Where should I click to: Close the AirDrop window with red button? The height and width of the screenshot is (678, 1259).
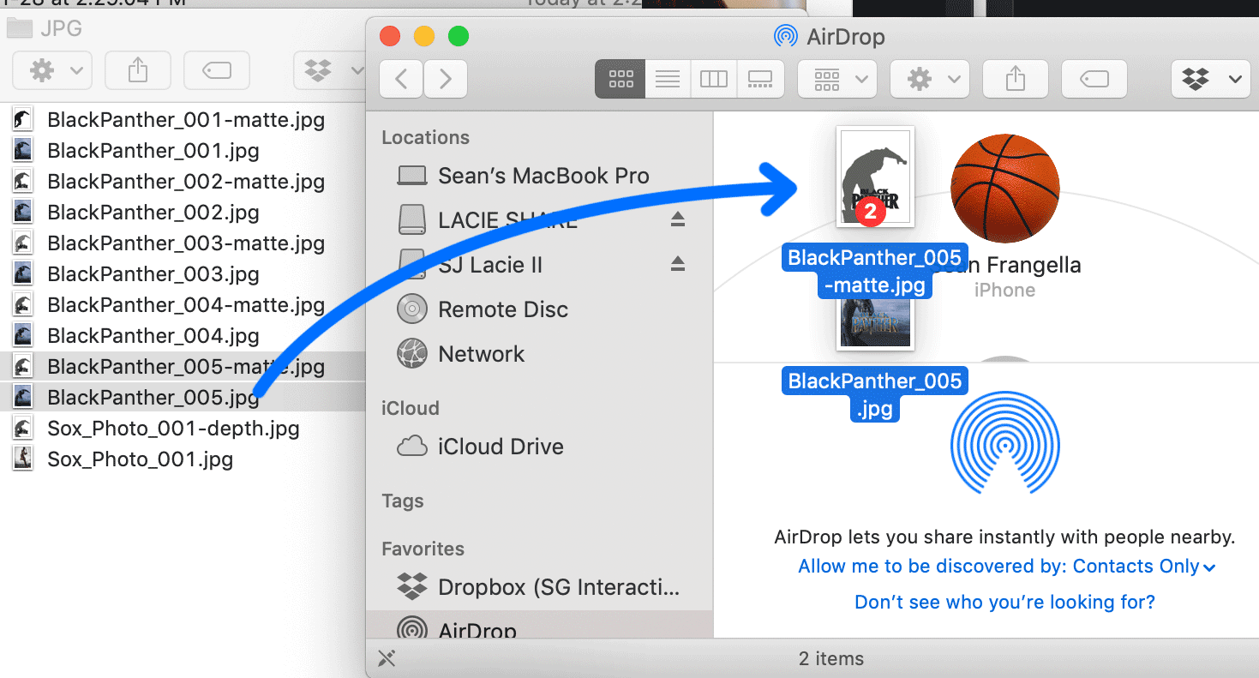(391, 36)
